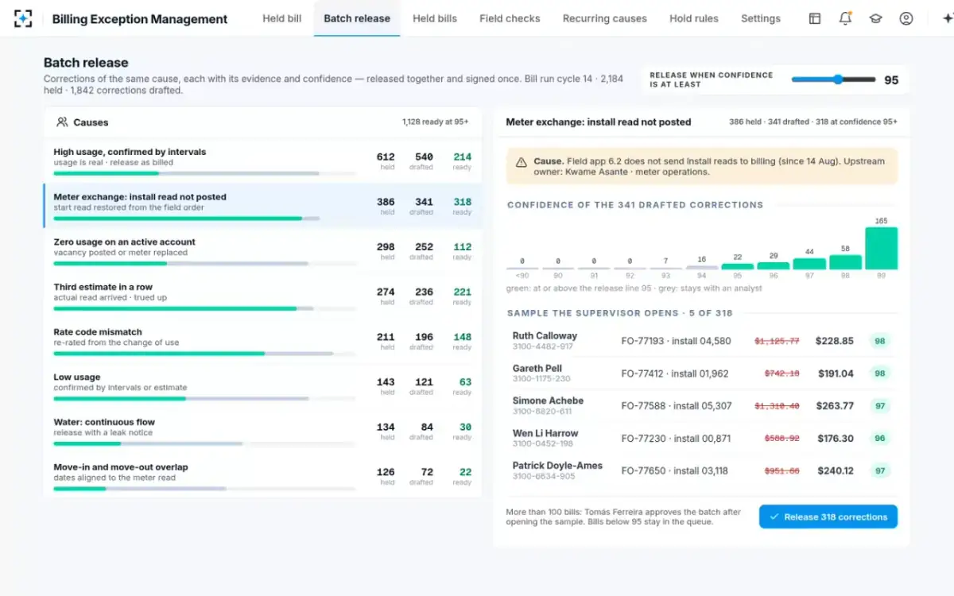Viewport: 954px width, 596px height.
Task: Open Ruth Calloway's sample correction
Action: point(702,341)
